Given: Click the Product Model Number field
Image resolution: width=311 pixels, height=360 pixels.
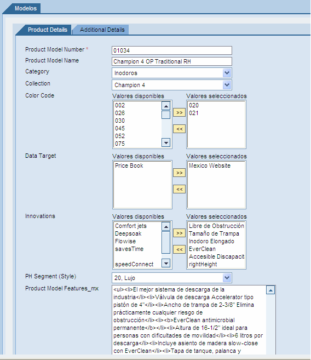Looking at the screenshot, I should tap(172, 50).
